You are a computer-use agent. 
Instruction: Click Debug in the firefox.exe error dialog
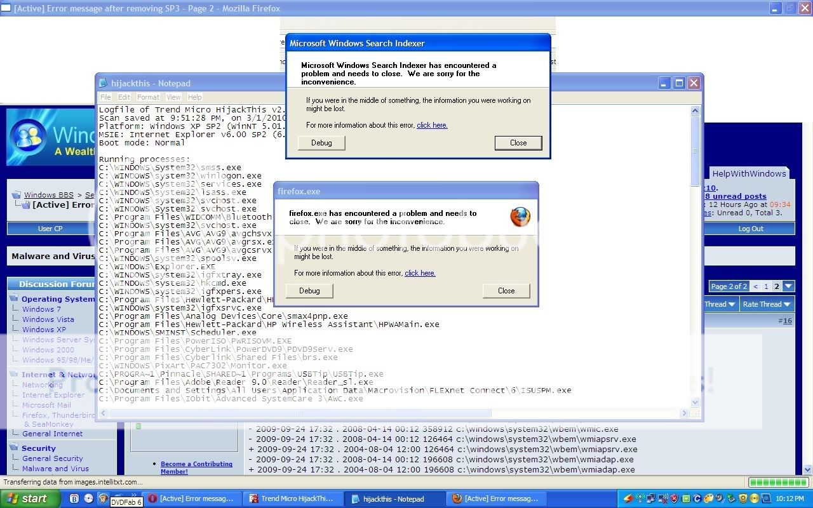(309, 291)
